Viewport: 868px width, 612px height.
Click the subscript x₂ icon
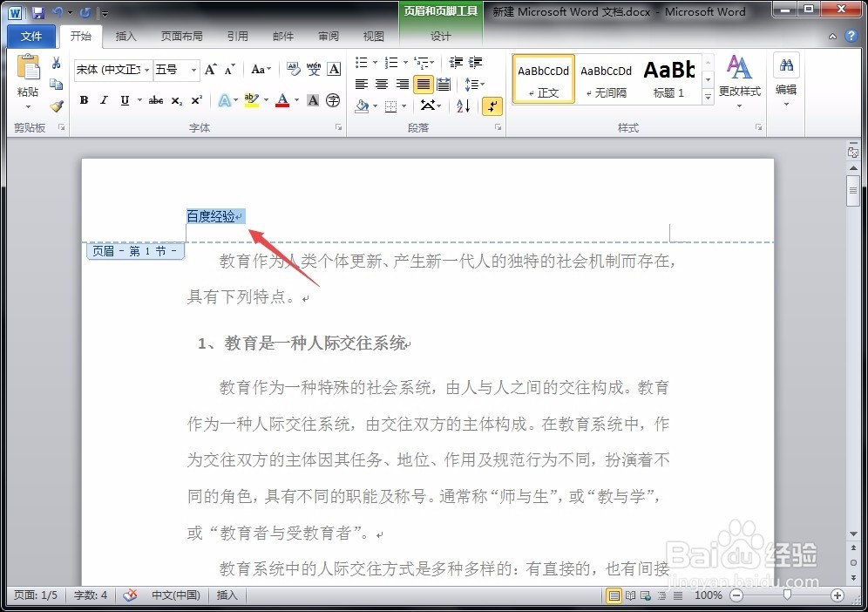click(177, 100)
